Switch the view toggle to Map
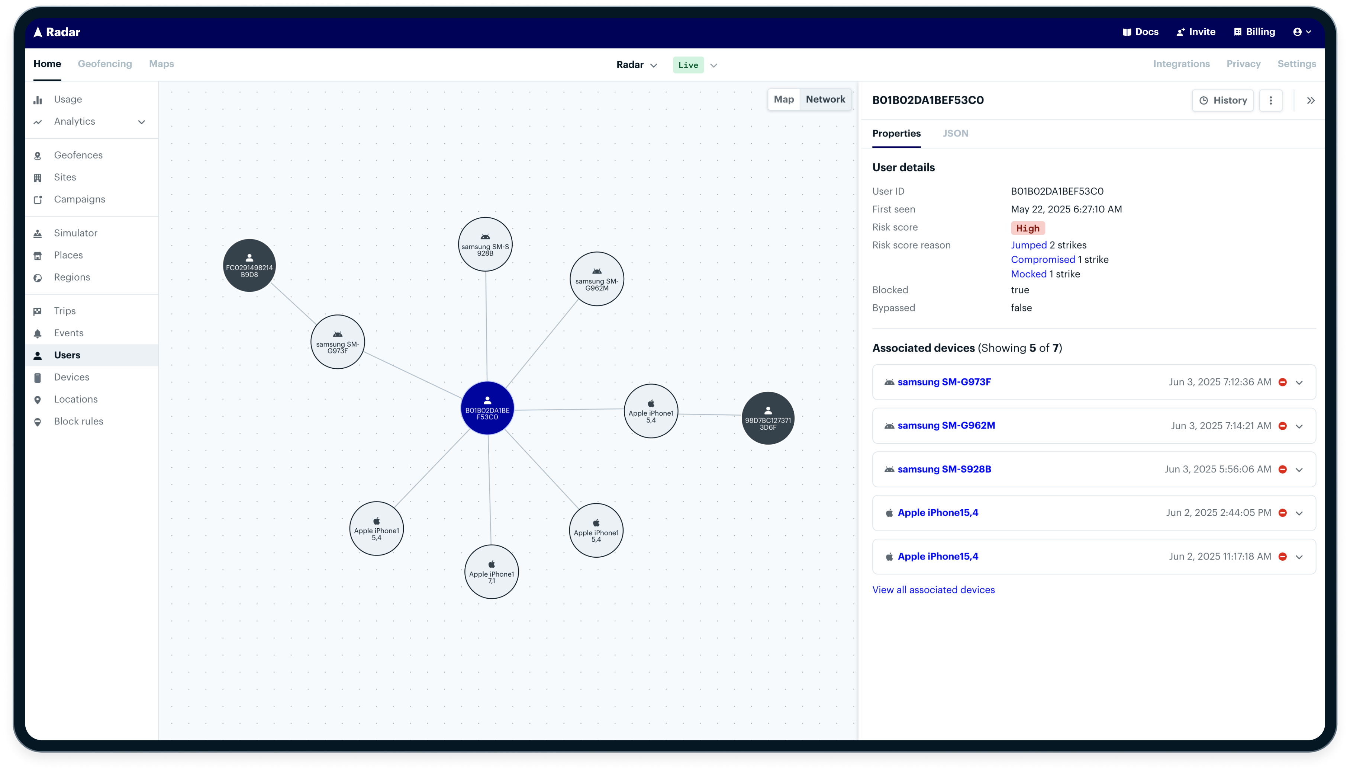This screenshot has width=1350, height=772. pos(784,99)
